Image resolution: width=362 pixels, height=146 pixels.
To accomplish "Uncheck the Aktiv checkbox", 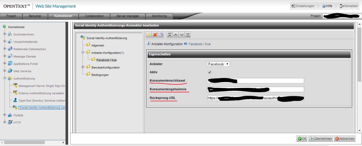I will (210, 72).
